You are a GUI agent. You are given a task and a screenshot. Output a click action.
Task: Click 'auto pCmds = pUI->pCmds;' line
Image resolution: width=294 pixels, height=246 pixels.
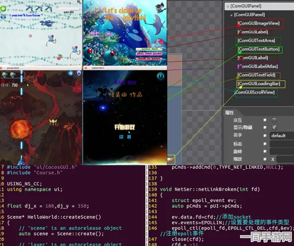207,206
